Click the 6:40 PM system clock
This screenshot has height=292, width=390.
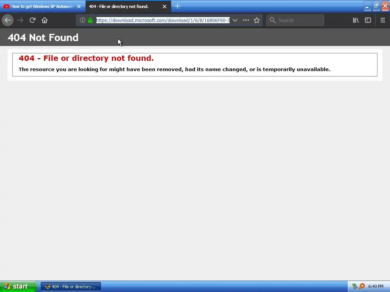click(376, 286)
